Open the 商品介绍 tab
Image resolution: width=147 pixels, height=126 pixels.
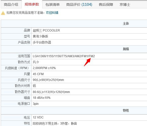point(11,5)
